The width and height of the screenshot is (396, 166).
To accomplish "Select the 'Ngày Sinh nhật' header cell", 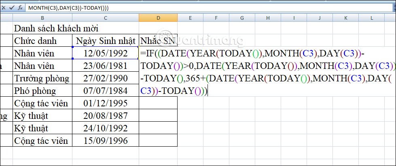I will (x=105, y=41).
